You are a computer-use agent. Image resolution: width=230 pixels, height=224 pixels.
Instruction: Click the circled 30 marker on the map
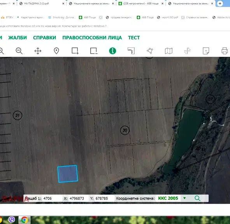point(125,130)
